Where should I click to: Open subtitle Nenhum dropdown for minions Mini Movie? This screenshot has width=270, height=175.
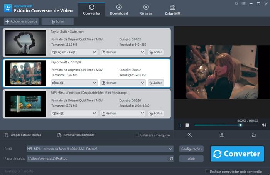(123, 113)
